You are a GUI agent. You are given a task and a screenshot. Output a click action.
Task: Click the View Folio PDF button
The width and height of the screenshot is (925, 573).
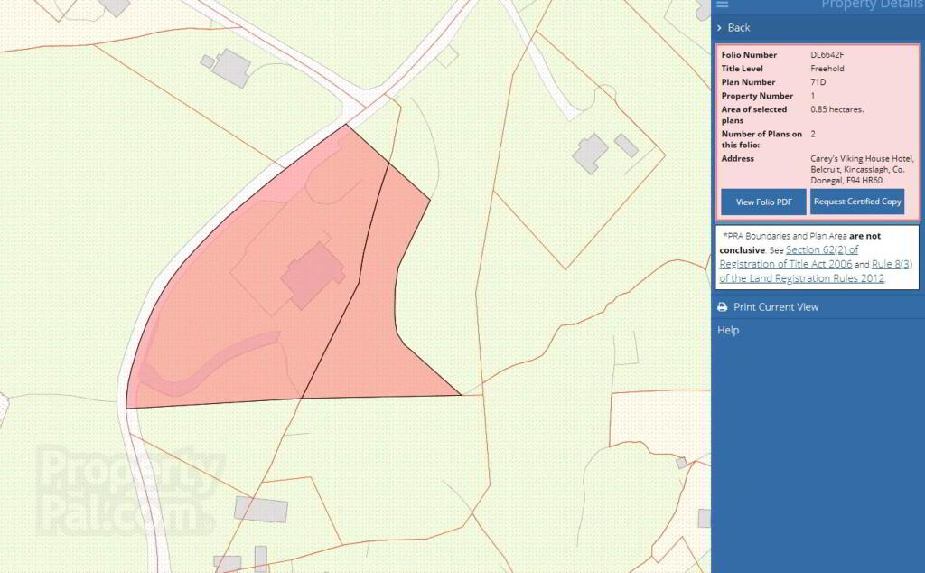pyautogui.click(x=763, y=202)
